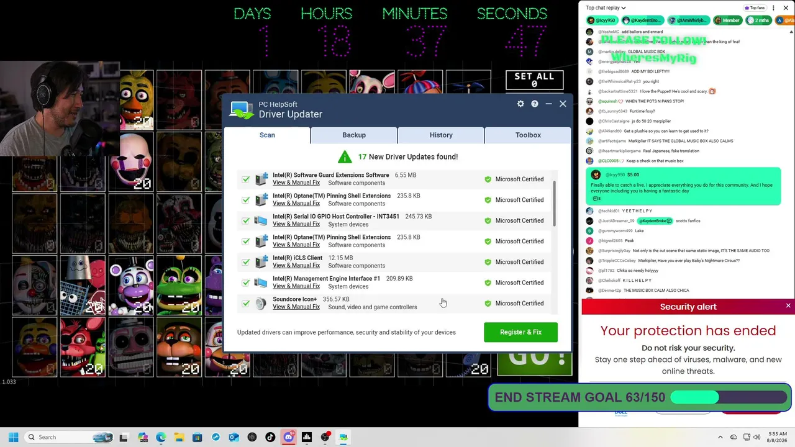Uncheck the Management Engine Interface #1 driver
This screenshot has width=795, height=447.
pos(246,282)
